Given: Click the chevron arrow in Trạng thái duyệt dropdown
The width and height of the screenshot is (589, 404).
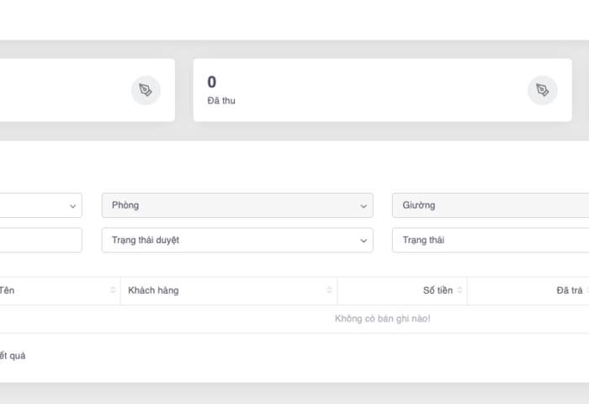Looking at the screenshot, I should tap(363, 241).
